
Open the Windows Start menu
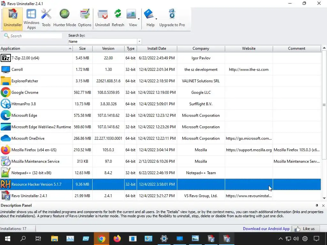pos(8,239)
